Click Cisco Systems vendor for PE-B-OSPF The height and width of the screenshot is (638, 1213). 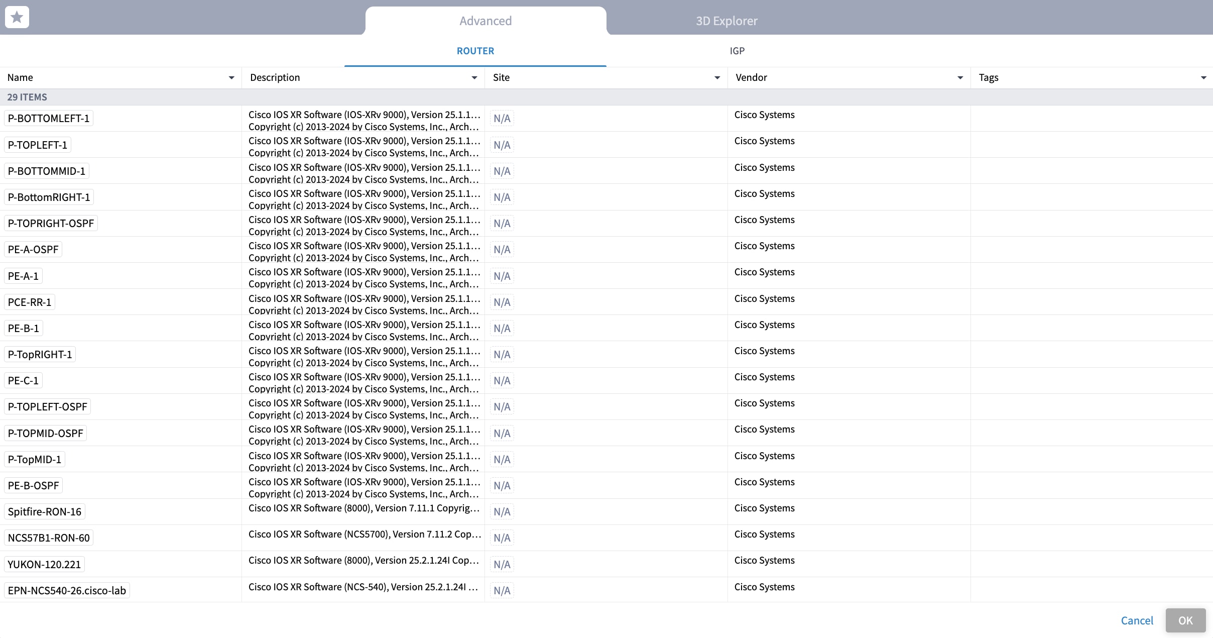764,482
